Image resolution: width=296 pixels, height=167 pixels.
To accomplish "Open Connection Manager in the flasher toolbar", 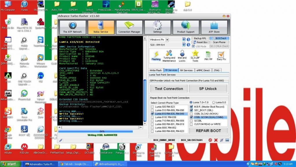I will click(x=129, y=27).
